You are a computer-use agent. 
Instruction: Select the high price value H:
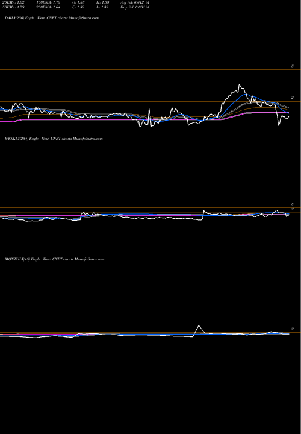pyautogui.click(x=103, y=2)
